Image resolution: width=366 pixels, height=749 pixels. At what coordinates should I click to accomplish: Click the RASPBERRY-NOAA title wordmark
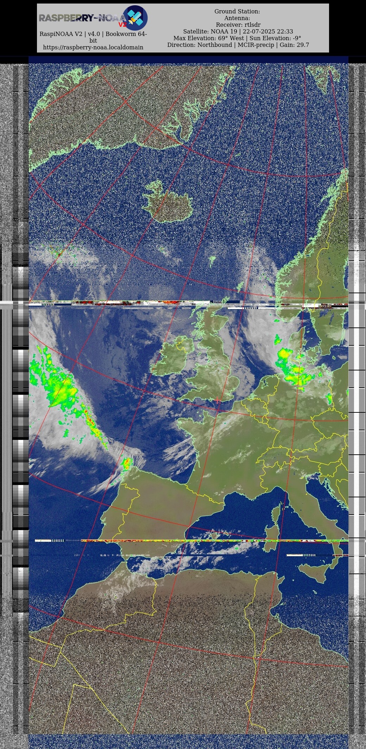click(83, 18)
